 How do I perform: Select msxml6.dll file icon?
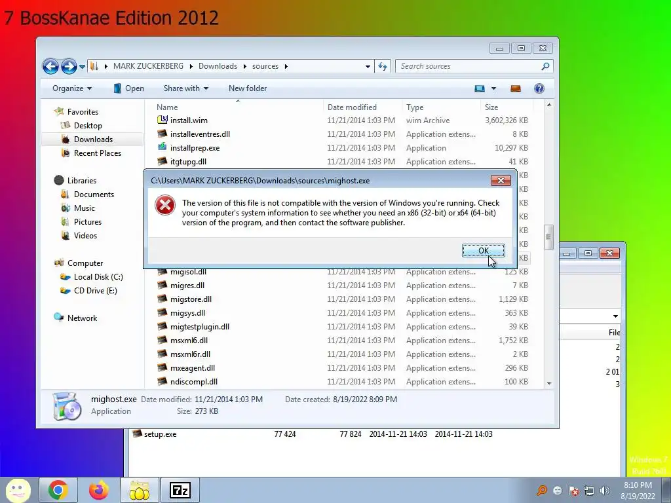163,341
